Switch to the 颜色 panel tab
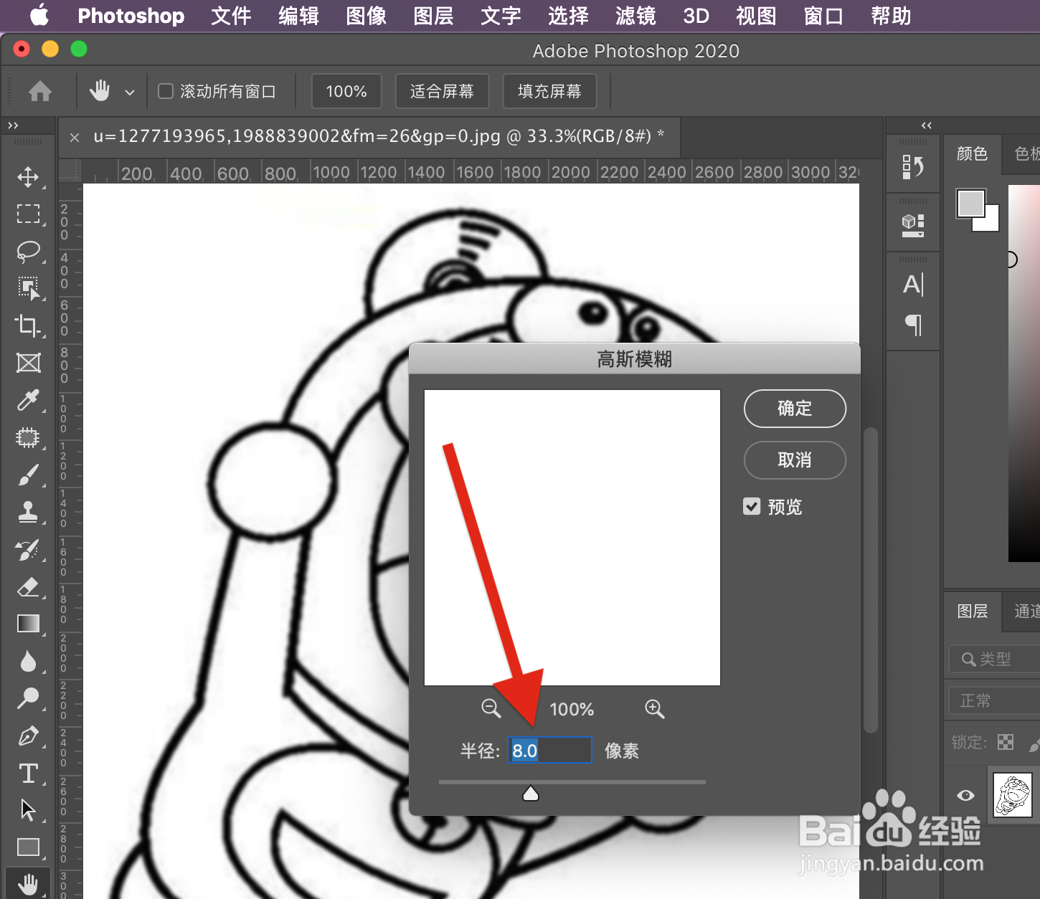 [972, 154]
